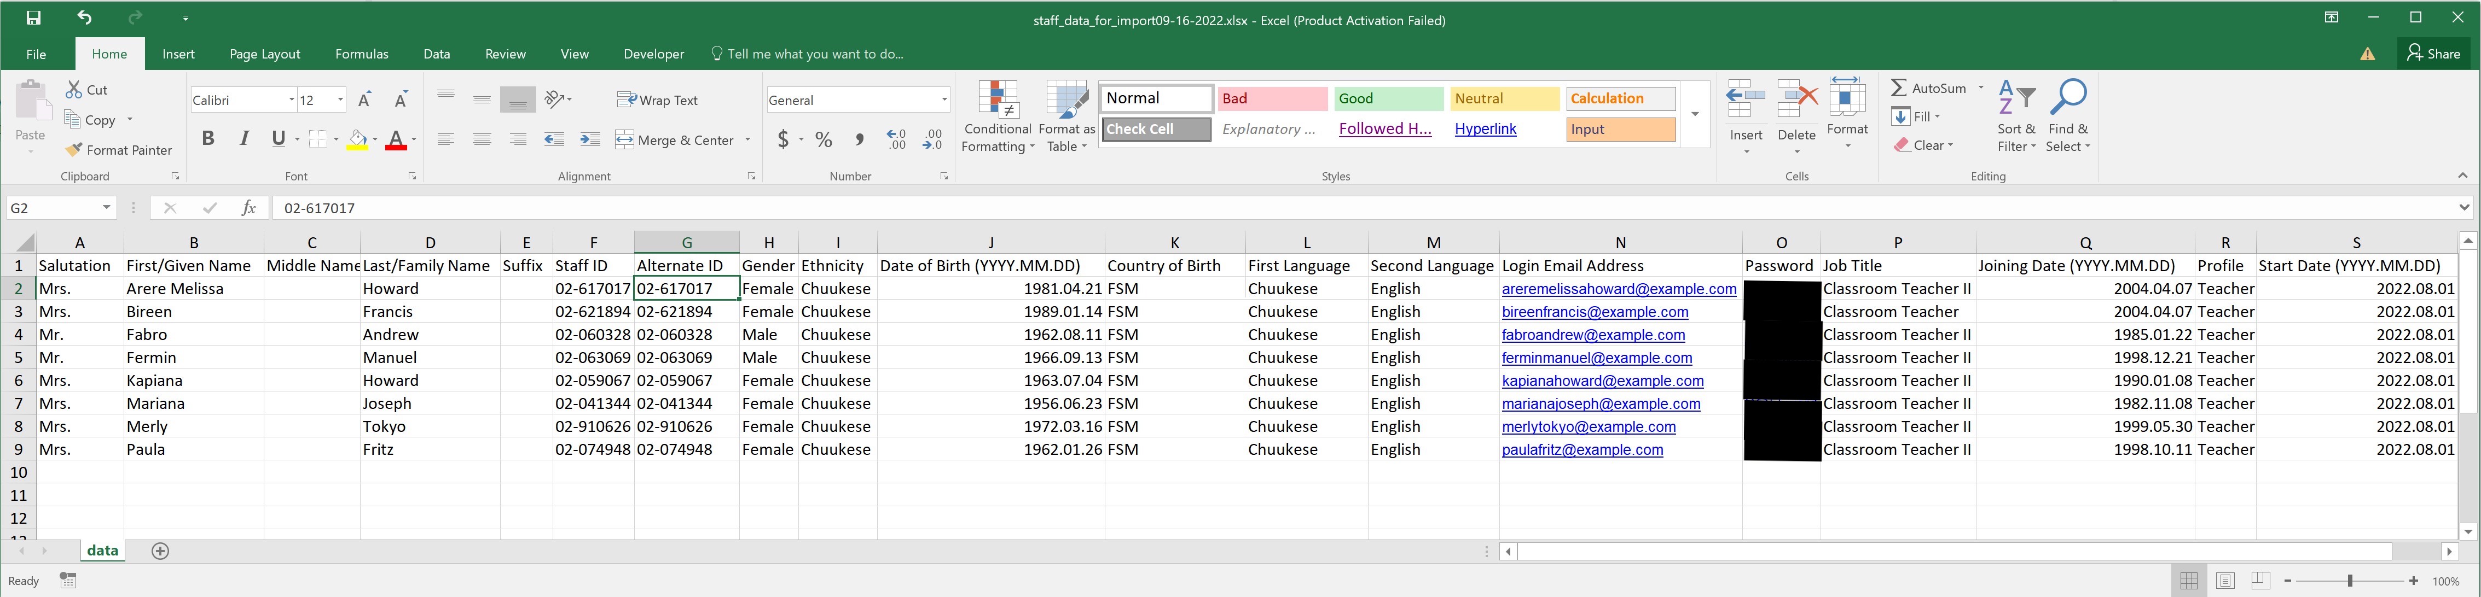Expand the Name Box dropdown arrow
The width and height of the screenshot is (2481, 597).
click(x=106, y=208)
